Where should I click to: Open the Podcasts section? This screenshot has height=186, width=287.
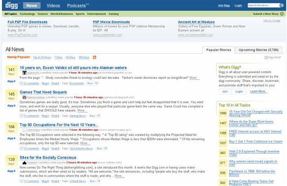[x=78, y=6]
